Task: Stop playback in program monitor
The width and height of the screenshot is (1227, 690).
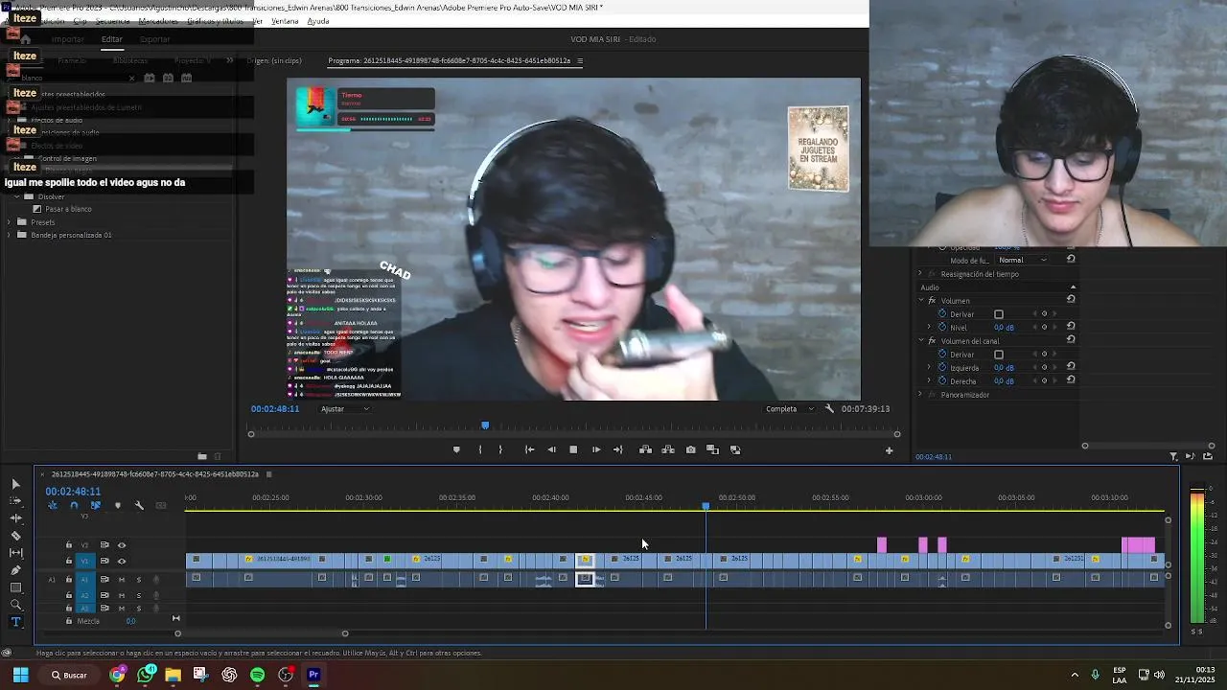Action: click(x=573, y=449)
